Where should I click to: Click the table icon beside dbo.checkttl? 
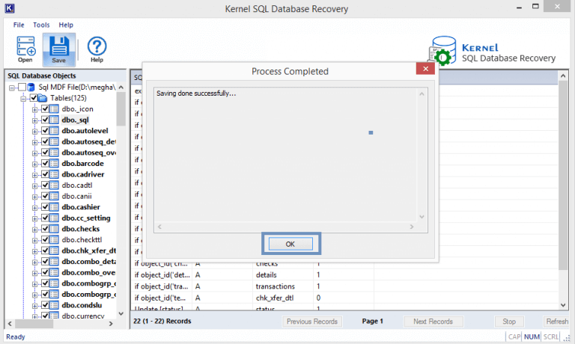54,239
